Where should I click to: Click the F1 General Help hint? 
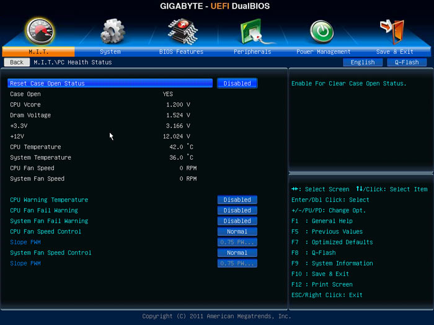click(x=322, y=221)
